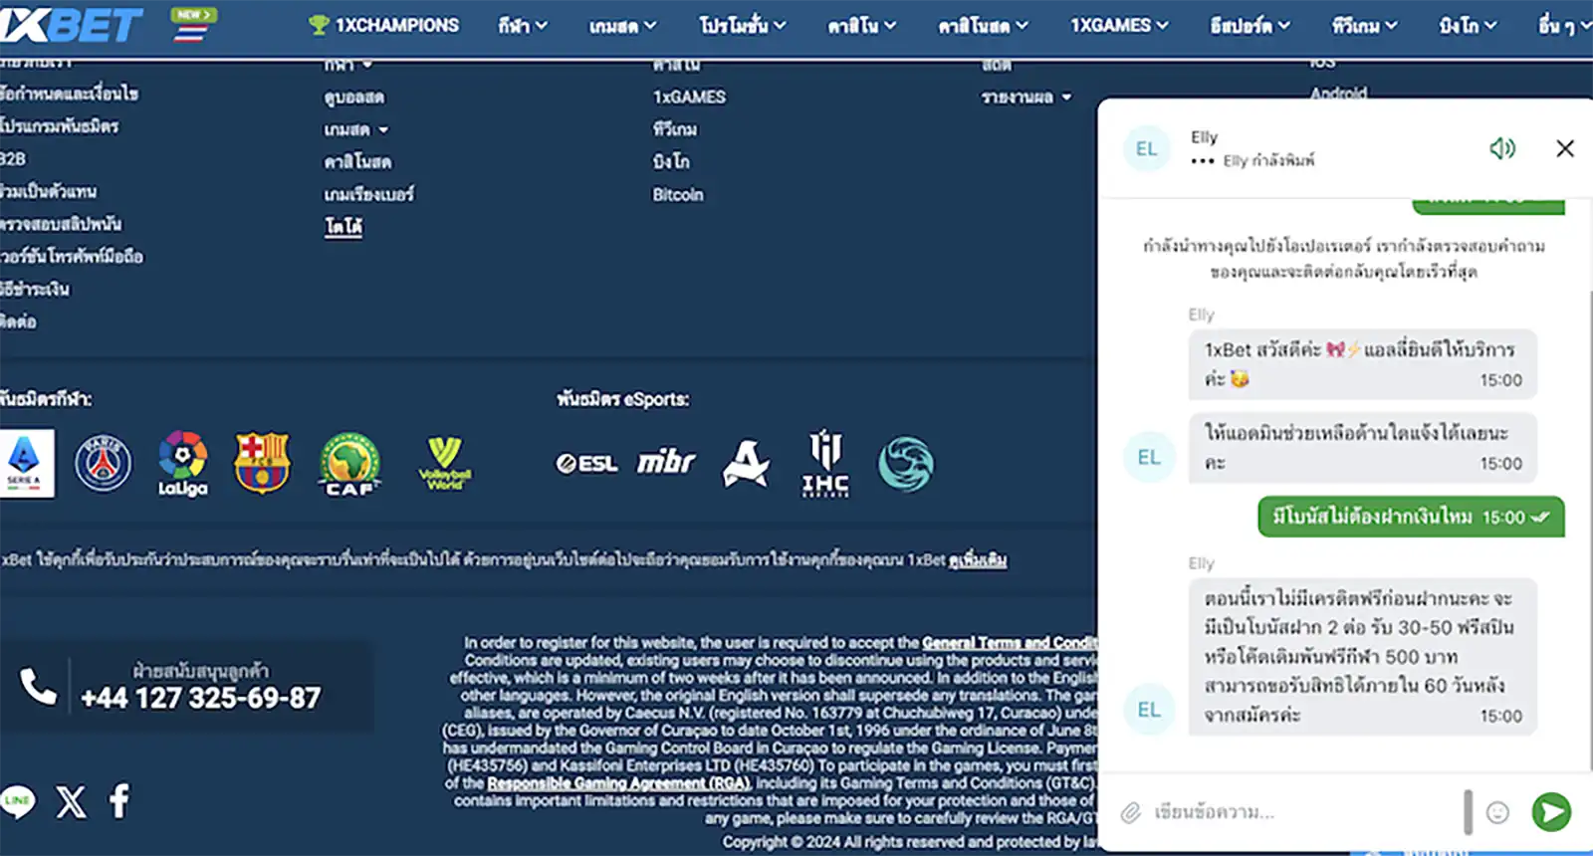The width and height of the screenshot is (1593, 856).
Task: Call support number +44 127 325-69-87
Action: [201, 698]
